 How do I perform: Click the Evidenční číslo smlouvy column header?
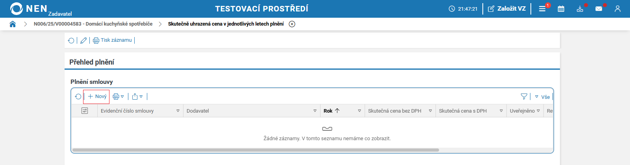127,111
